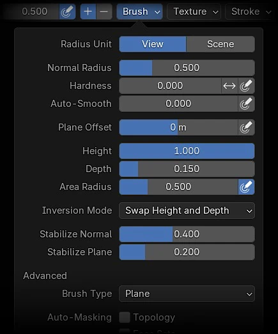Toggle Auto-Smooth pressure sensitivity icon
This screenshot has width=278, height=334.
coord(246,104)
